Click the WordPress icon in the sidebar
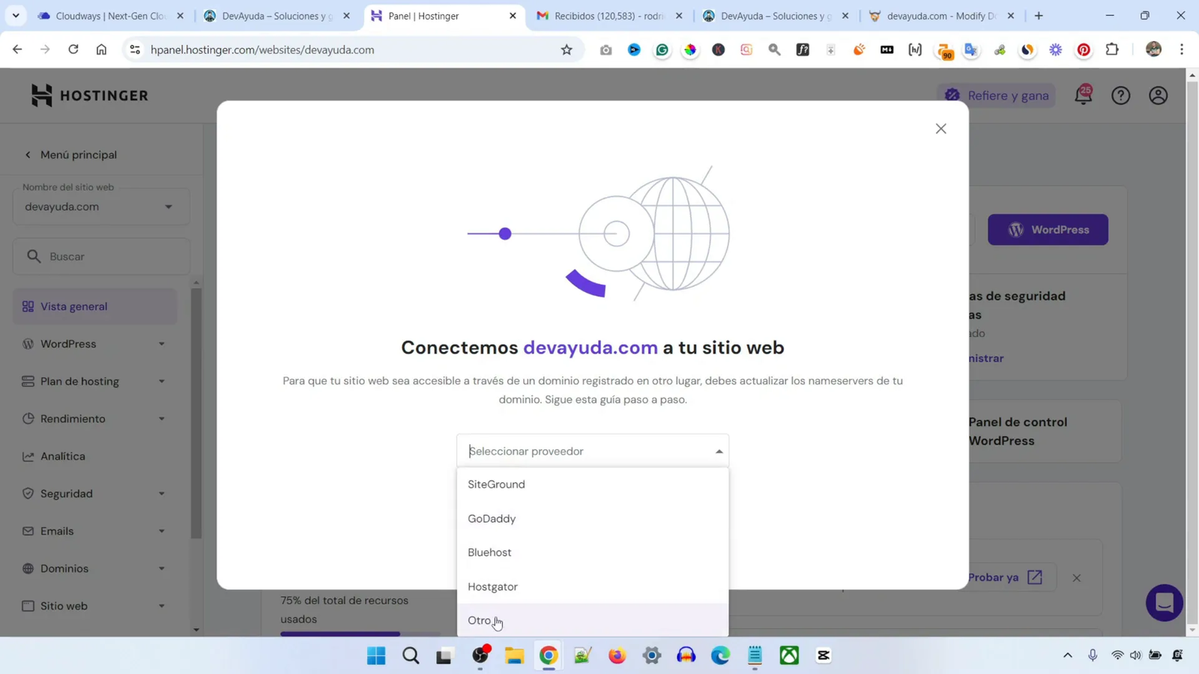Screen dimensions: 1199x674 pos(28,343)
